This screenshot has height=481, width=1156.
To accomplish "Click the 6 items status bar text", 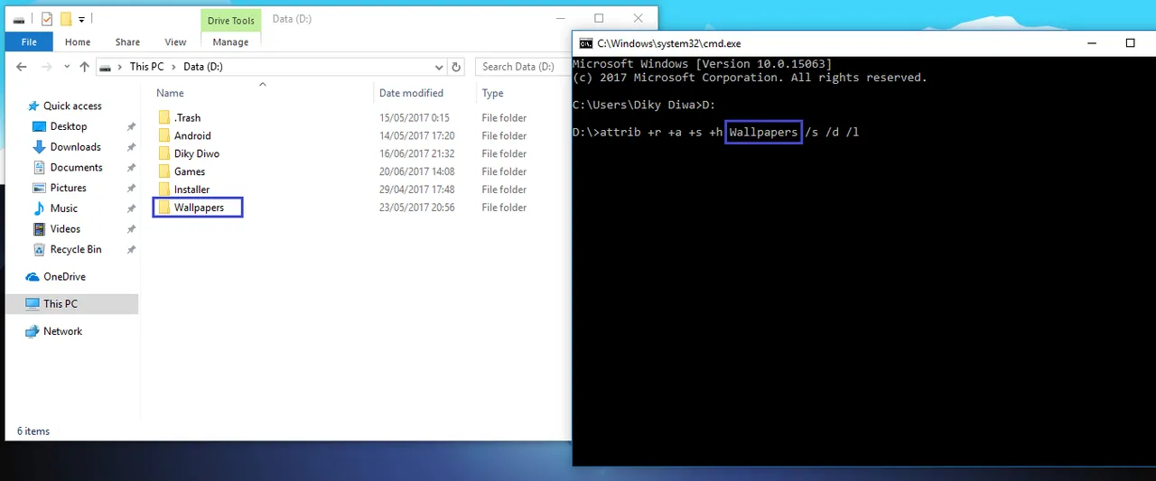I will coord(33,431).
